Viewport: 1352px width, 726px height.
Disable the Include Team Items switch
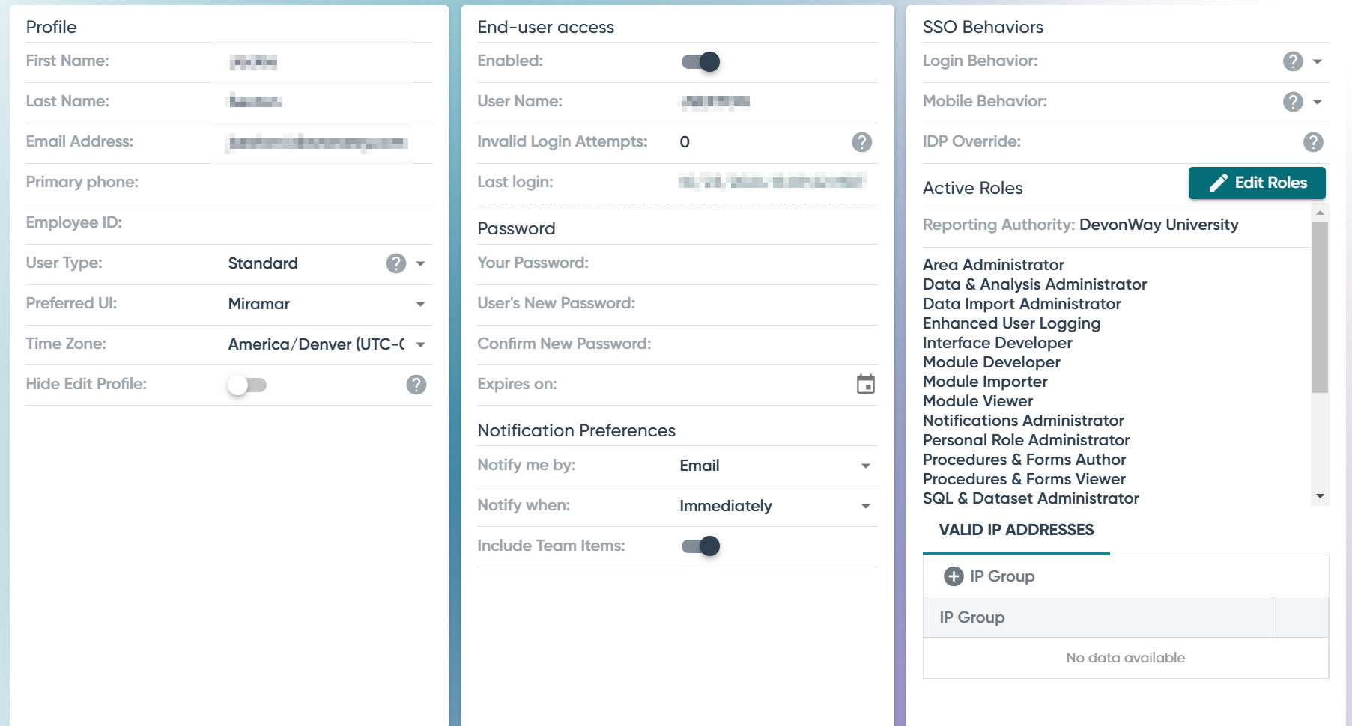tap(700, 546)
